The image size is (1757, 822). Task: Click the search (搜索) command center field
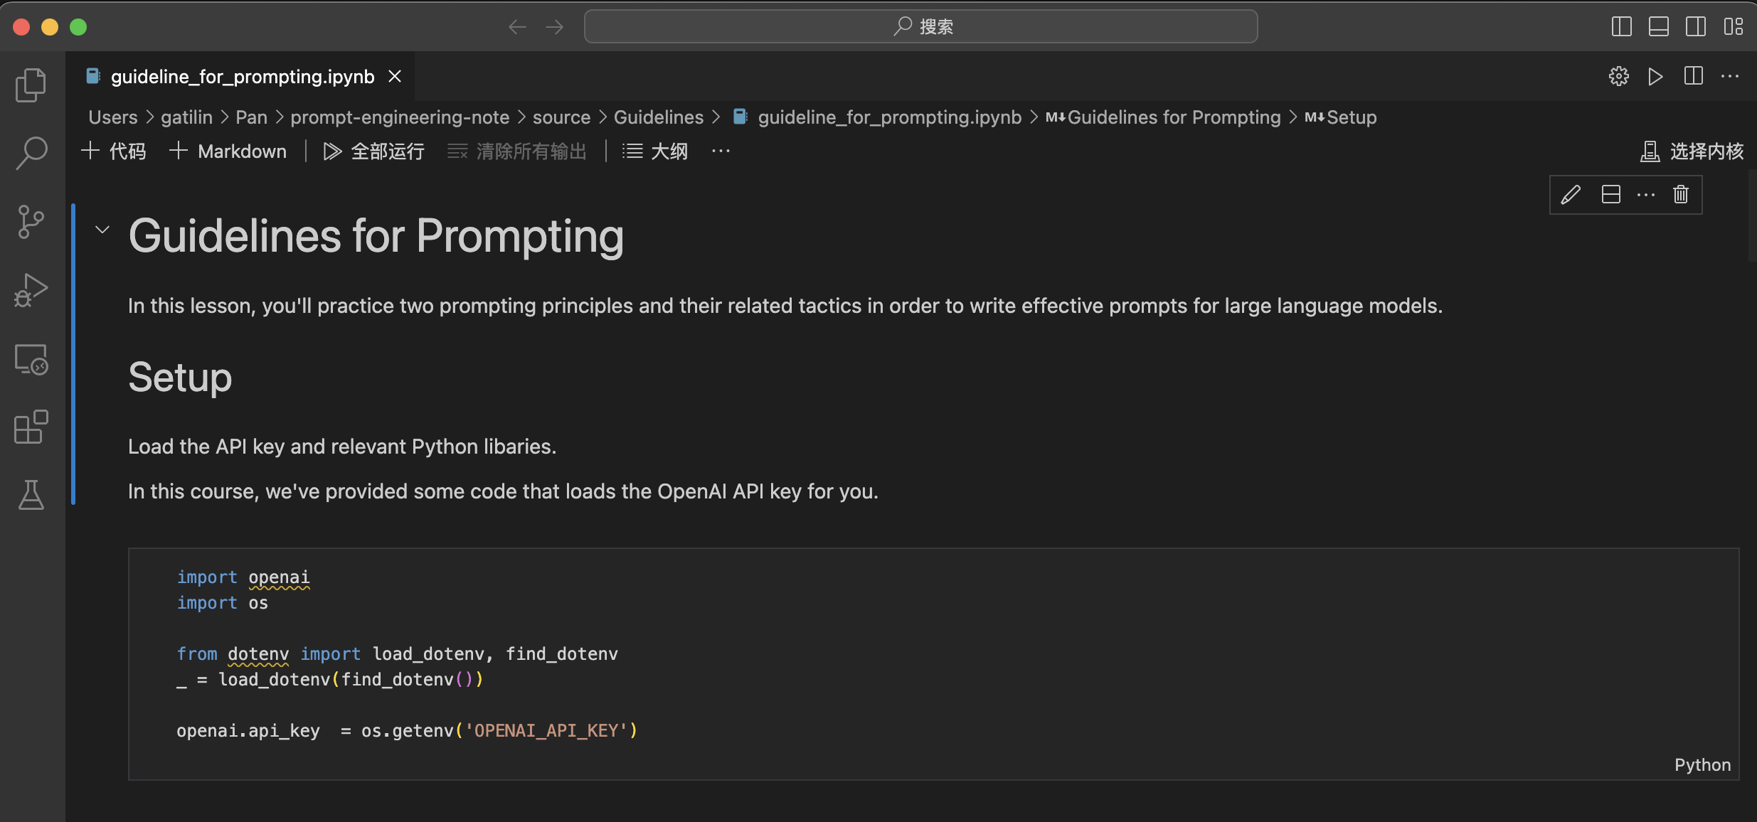coord(920,27)
